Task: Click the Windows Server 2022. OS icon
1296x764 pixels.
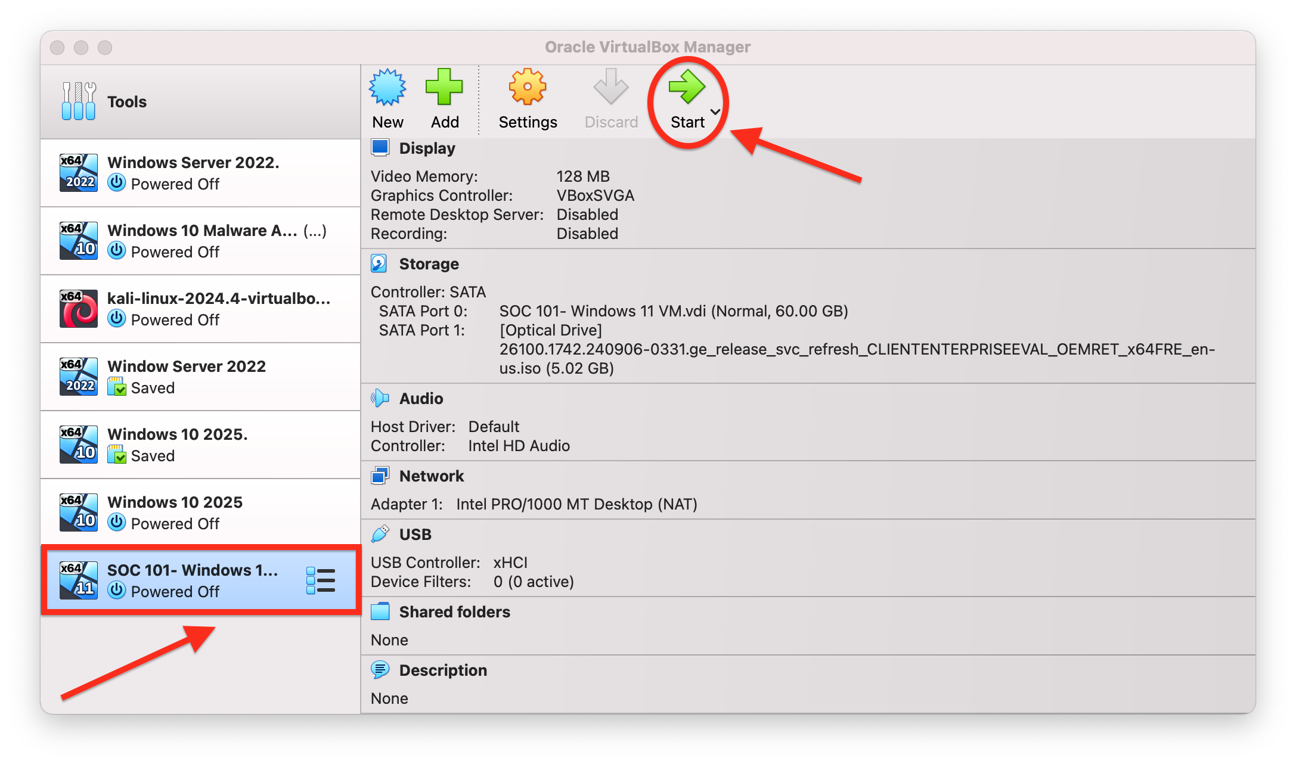Action: tap(79, 173)
